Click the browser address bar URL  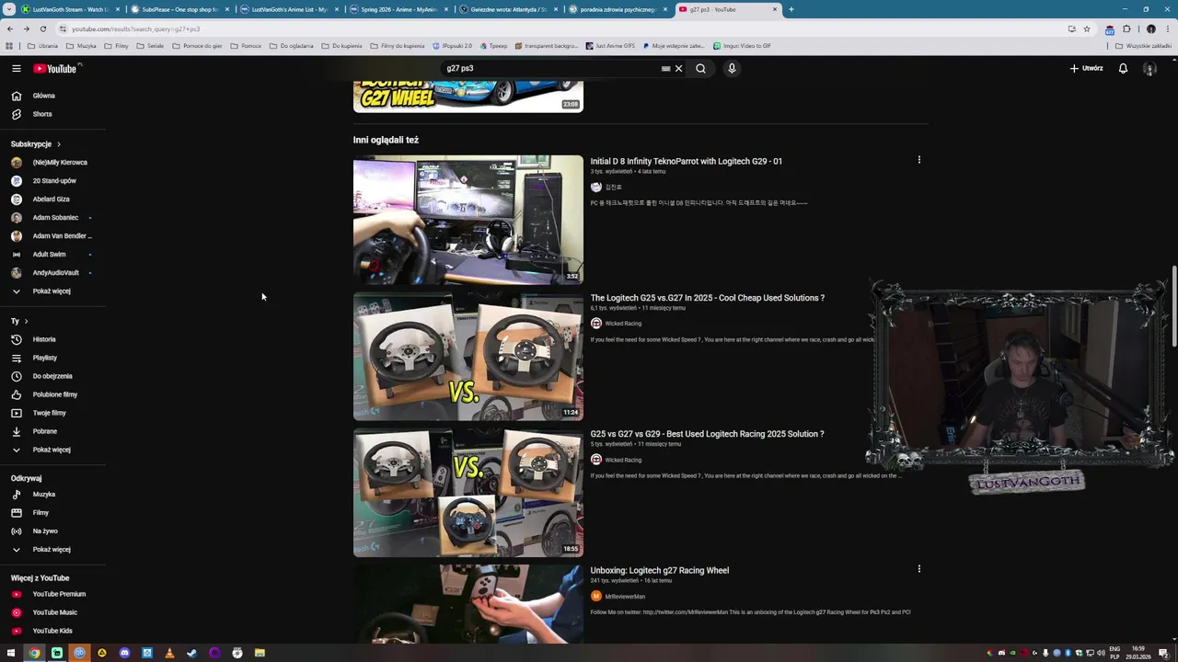[x=136, y=29]
